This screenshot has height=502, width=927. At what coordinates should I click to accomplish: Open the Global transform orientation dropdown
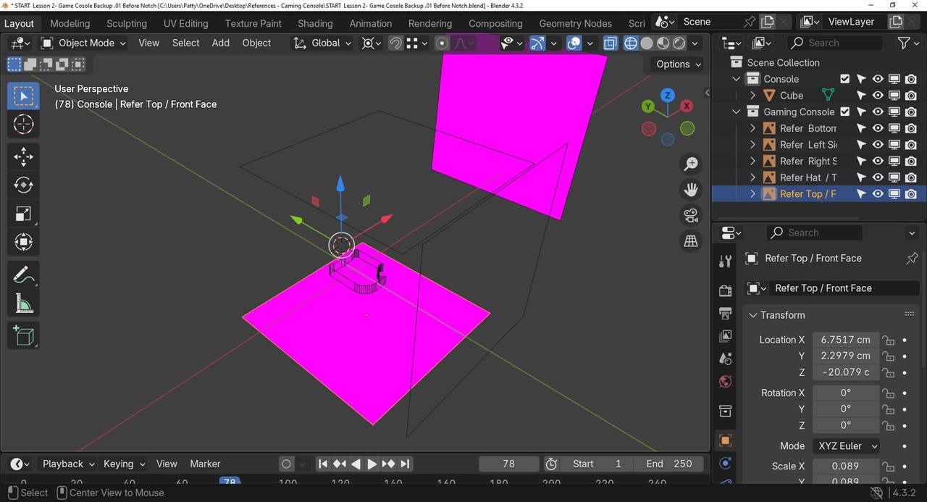[x=323, y=43]
